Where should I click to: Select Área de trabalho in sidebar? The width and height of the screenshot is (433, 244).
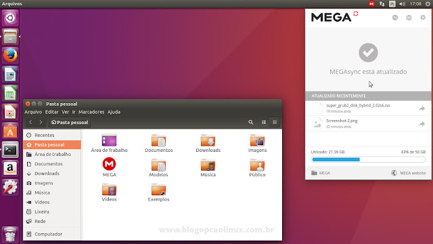pyautogui.click(x=52, y=155)
